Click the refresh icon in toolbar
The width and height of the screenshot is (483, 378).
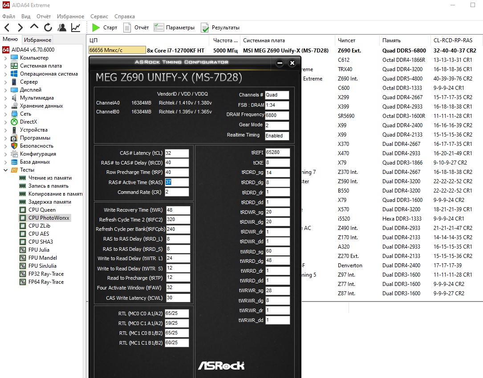48,28
